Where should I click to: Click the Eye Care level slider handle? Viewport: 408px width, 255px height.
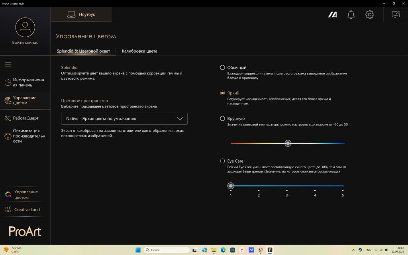click(231, 186)
